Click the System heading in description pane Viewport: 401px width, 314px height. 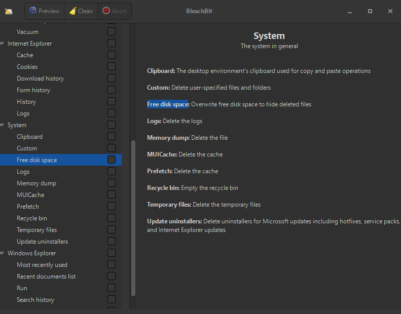pyautogui.click(x=269, y=36)
